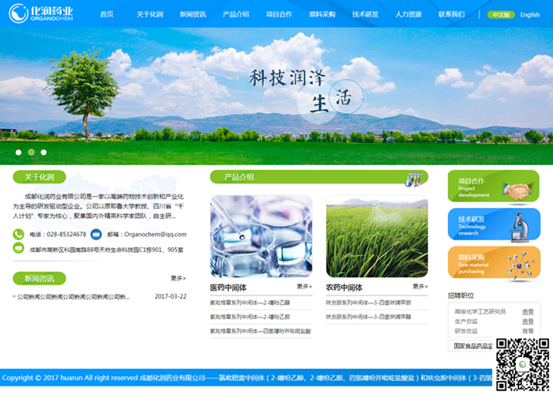Select the third carousel slide dot
Screen dimensions: 553x399
(43, 152)
